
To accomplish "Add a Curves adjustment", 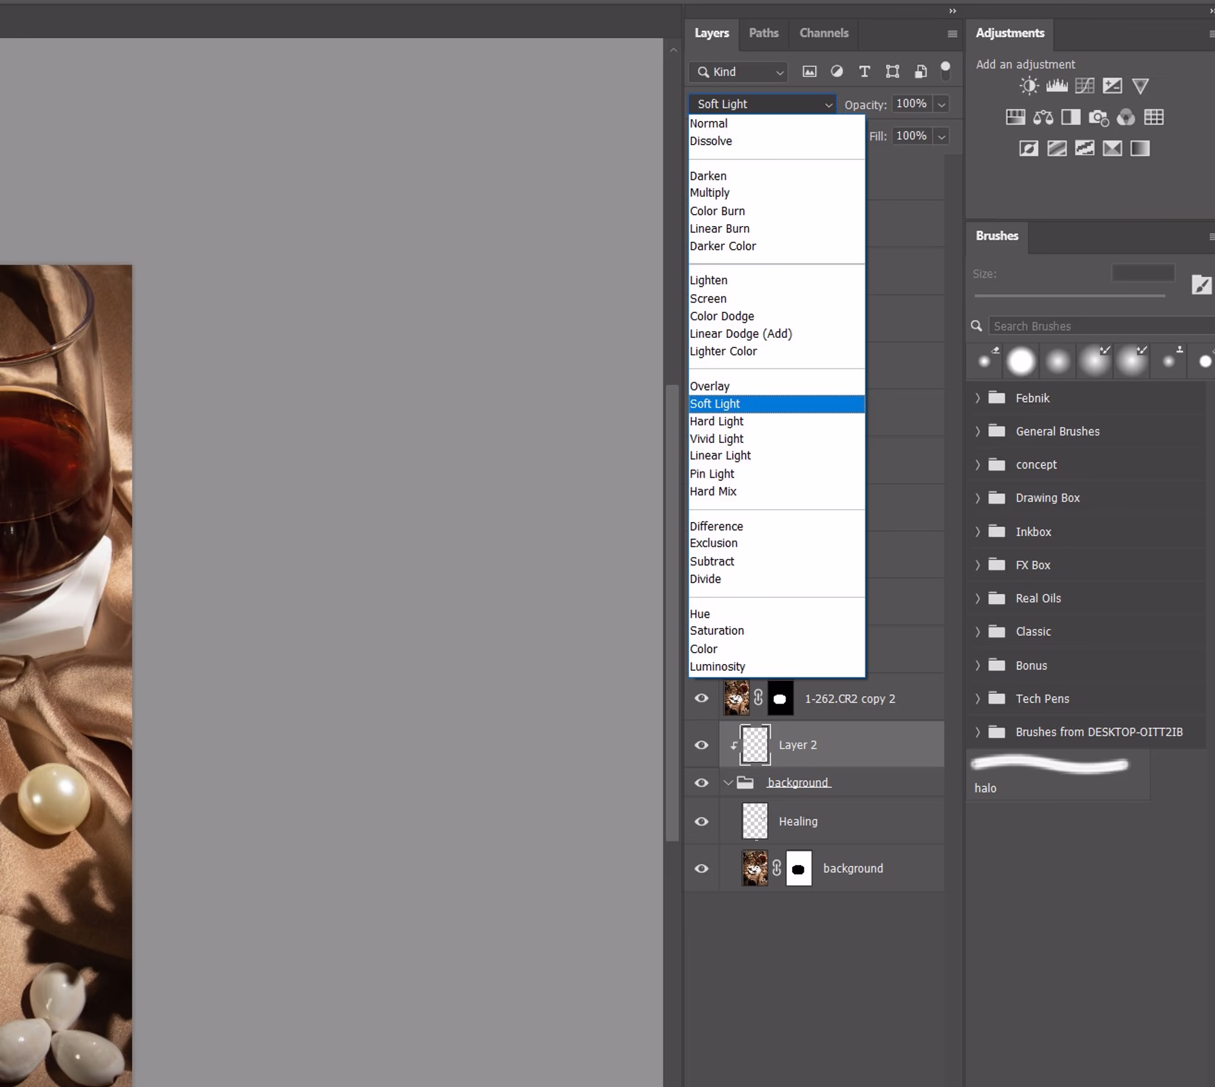I will (x=1084, y=86).
